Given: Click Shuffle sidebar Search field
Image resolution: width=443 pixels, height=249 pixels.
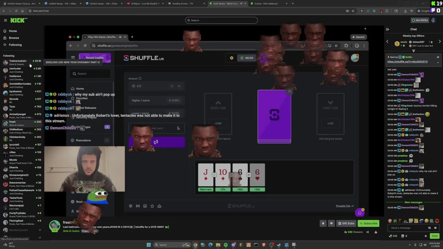Looking at the screenshot, I should pos(90,73).
